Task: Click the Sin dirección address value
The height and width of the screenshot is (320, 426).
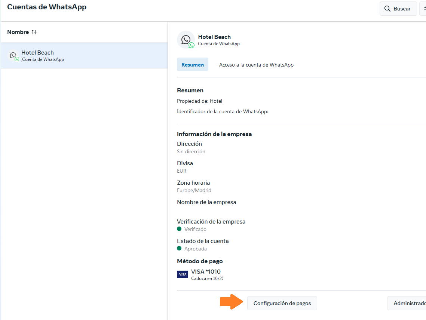Action: click(x=191, y=151)
